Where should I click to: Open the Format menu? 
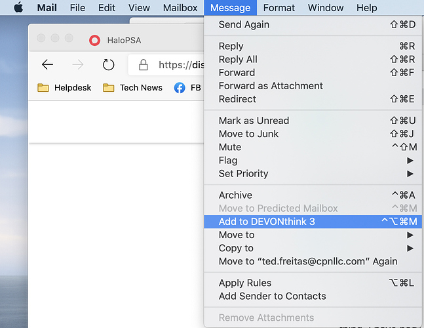click(x=279, y=8)
